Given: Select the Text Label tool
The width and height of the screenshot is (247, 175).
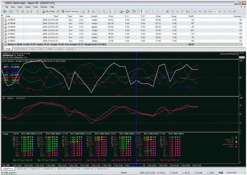Looking at the screenshot, I should 182,11.
